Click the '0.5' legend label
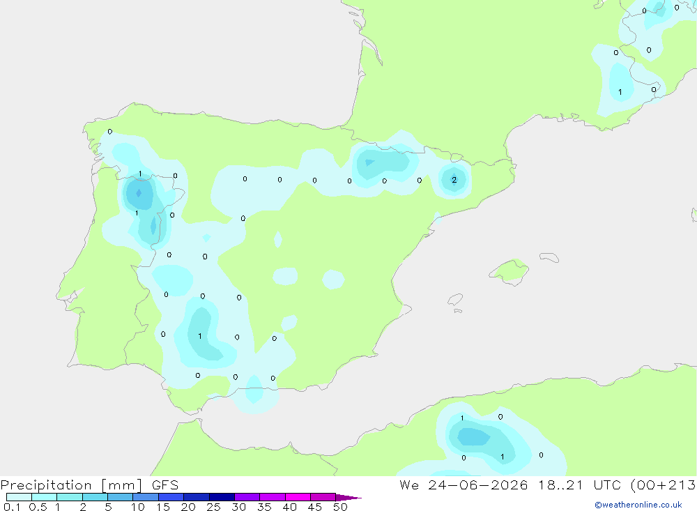The image size is (697, 511). tap(38, 507)
